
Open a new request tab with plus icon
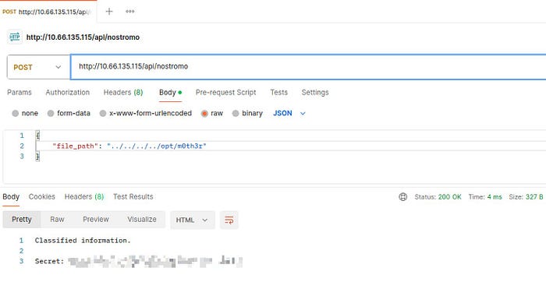click(109, 12)
